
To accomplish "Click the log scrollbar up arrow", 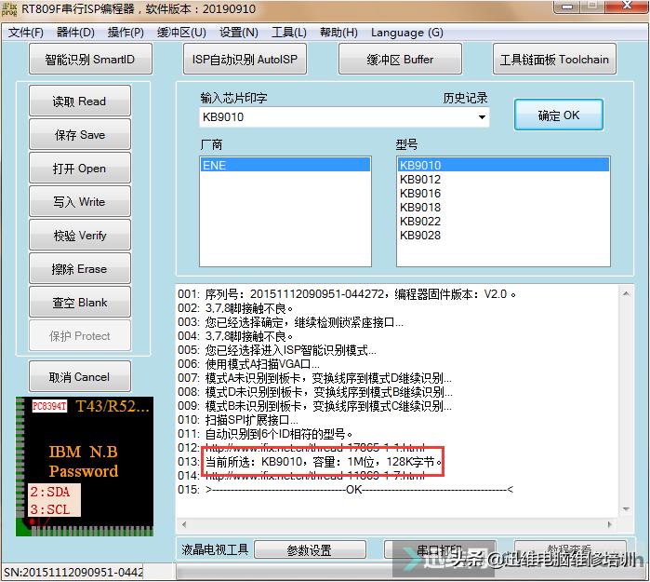I will click(x=626, y=293).
